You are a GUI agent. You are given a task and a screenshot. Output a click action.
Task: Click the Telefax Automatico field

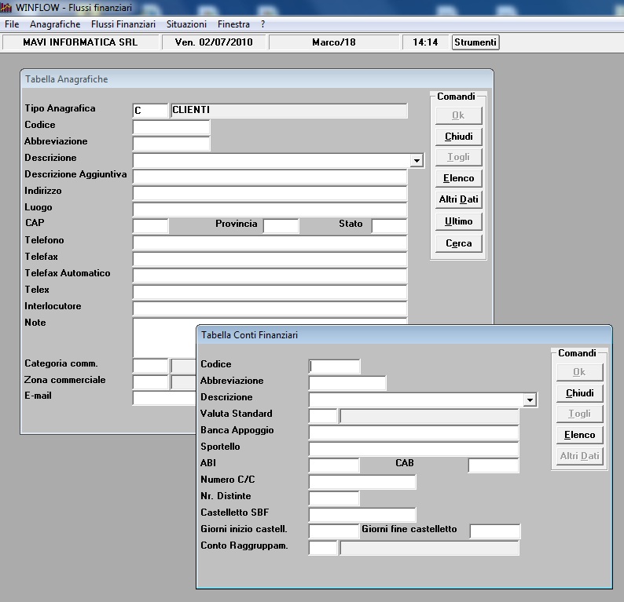pyautogui.click(x=270, y=275)
